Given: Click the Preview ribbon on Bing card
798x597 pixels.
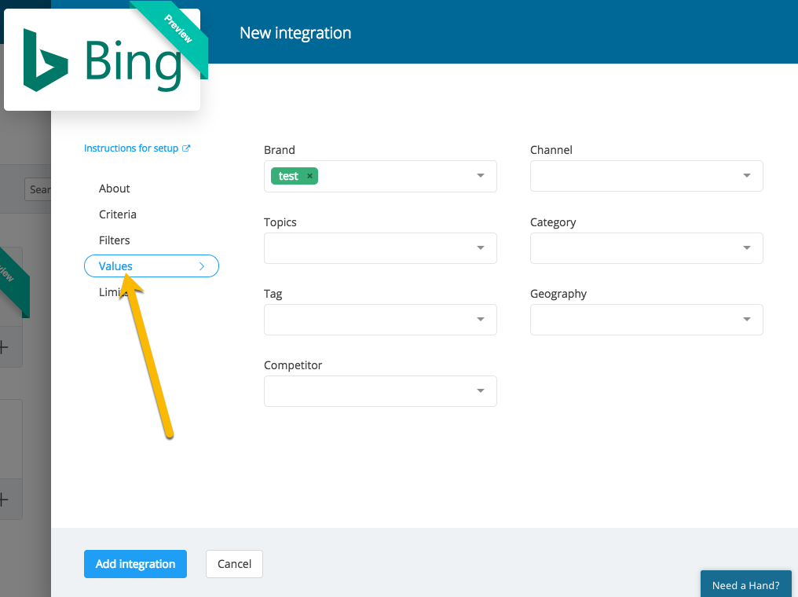Looking at the screenshot, I should pyautogui.click(x=179, y=33).
